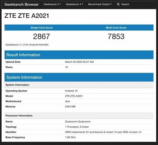Select the Android 10 value
The width and height of the screenshot is (158, 145).
pos(71,91)
